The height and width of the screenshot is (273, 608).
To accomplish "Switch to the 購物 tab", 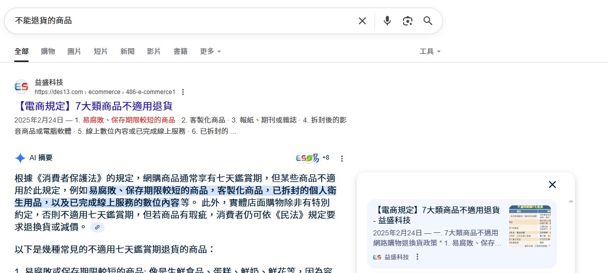I will click(x=48, y=51).
